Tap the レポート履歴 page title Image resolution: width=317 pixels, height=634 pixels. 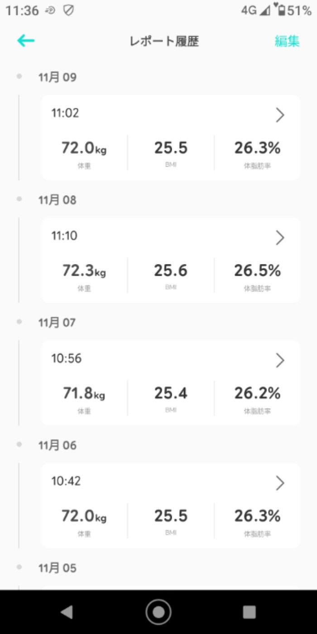[x=164, y=41]
